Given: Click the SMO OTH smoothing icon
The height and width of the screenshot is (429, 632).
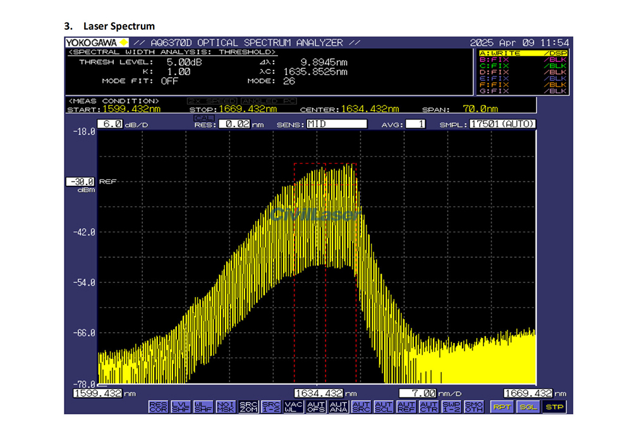Looking at the screenshot, I should [x=474, y=407].
